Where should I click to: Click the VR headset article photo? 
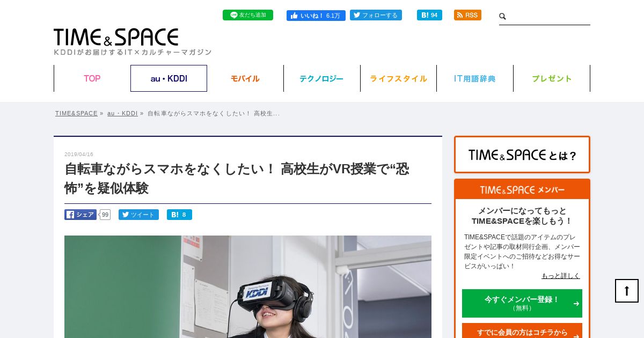pos(248,286)
